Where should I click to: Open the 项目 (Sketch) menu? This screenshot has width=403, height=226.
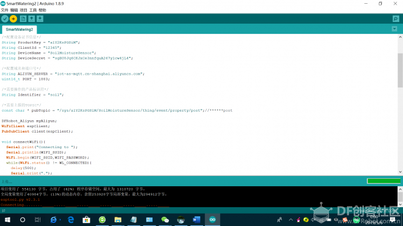[x=23, y=10]
